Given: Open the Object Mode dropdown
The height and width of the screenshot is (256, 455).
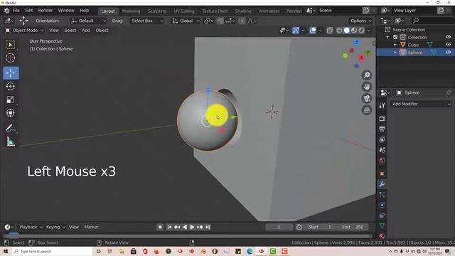Looking at the screenshot, I should coord(25,30).
